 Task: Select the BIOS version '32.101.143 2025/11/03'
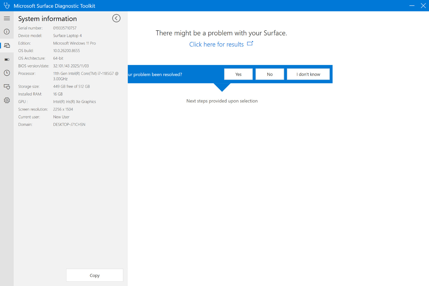click(71, 66)
